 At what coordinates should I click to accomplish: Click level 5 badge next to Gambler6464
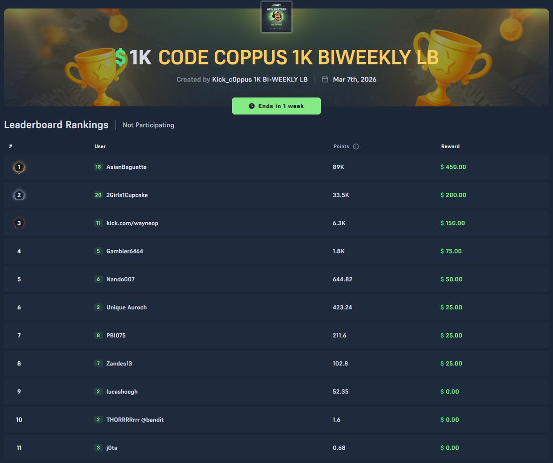pos(98,251)
